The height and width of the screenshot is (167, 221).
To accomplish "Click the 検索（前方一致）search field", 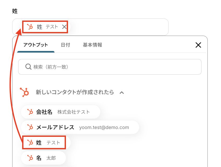I will coord(115,67).
